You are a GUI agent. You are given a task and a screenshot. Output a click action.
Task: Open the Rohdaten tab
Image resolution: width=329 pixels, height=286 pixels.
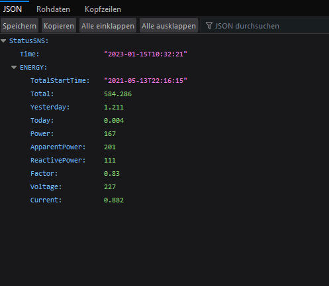pos(53,9)
